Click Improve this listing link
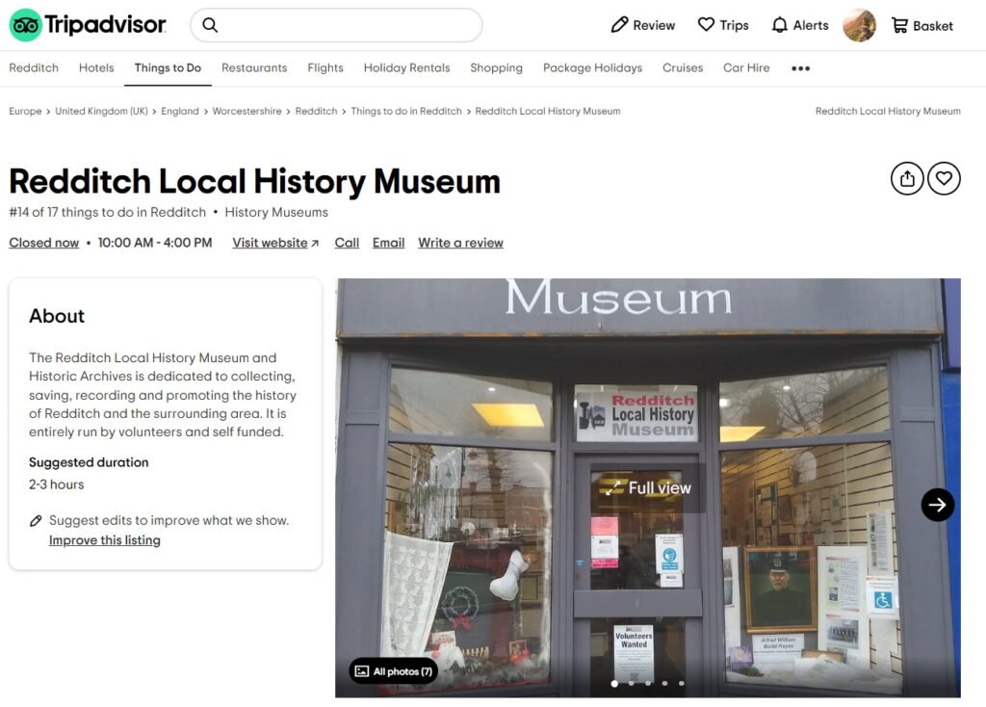The image size is (986, 707). 104,540
